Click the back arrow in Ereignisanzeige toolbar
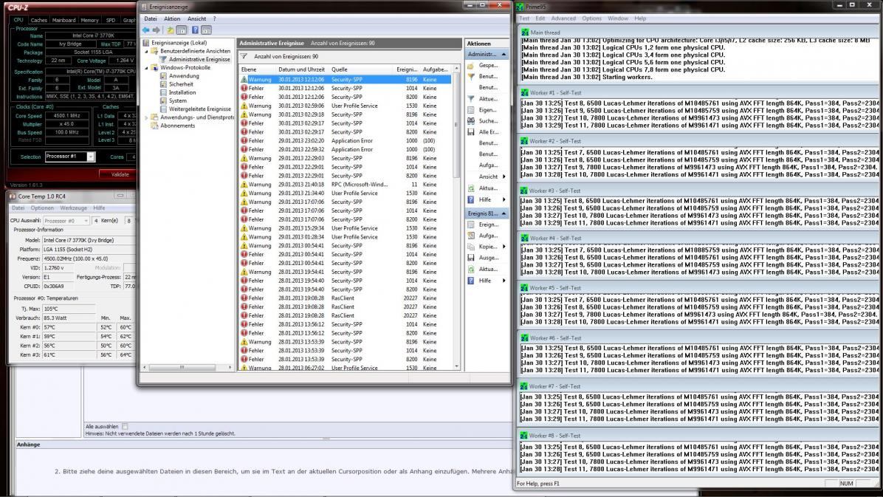Viewport: 883px width, 497px height. coord(146,30)
